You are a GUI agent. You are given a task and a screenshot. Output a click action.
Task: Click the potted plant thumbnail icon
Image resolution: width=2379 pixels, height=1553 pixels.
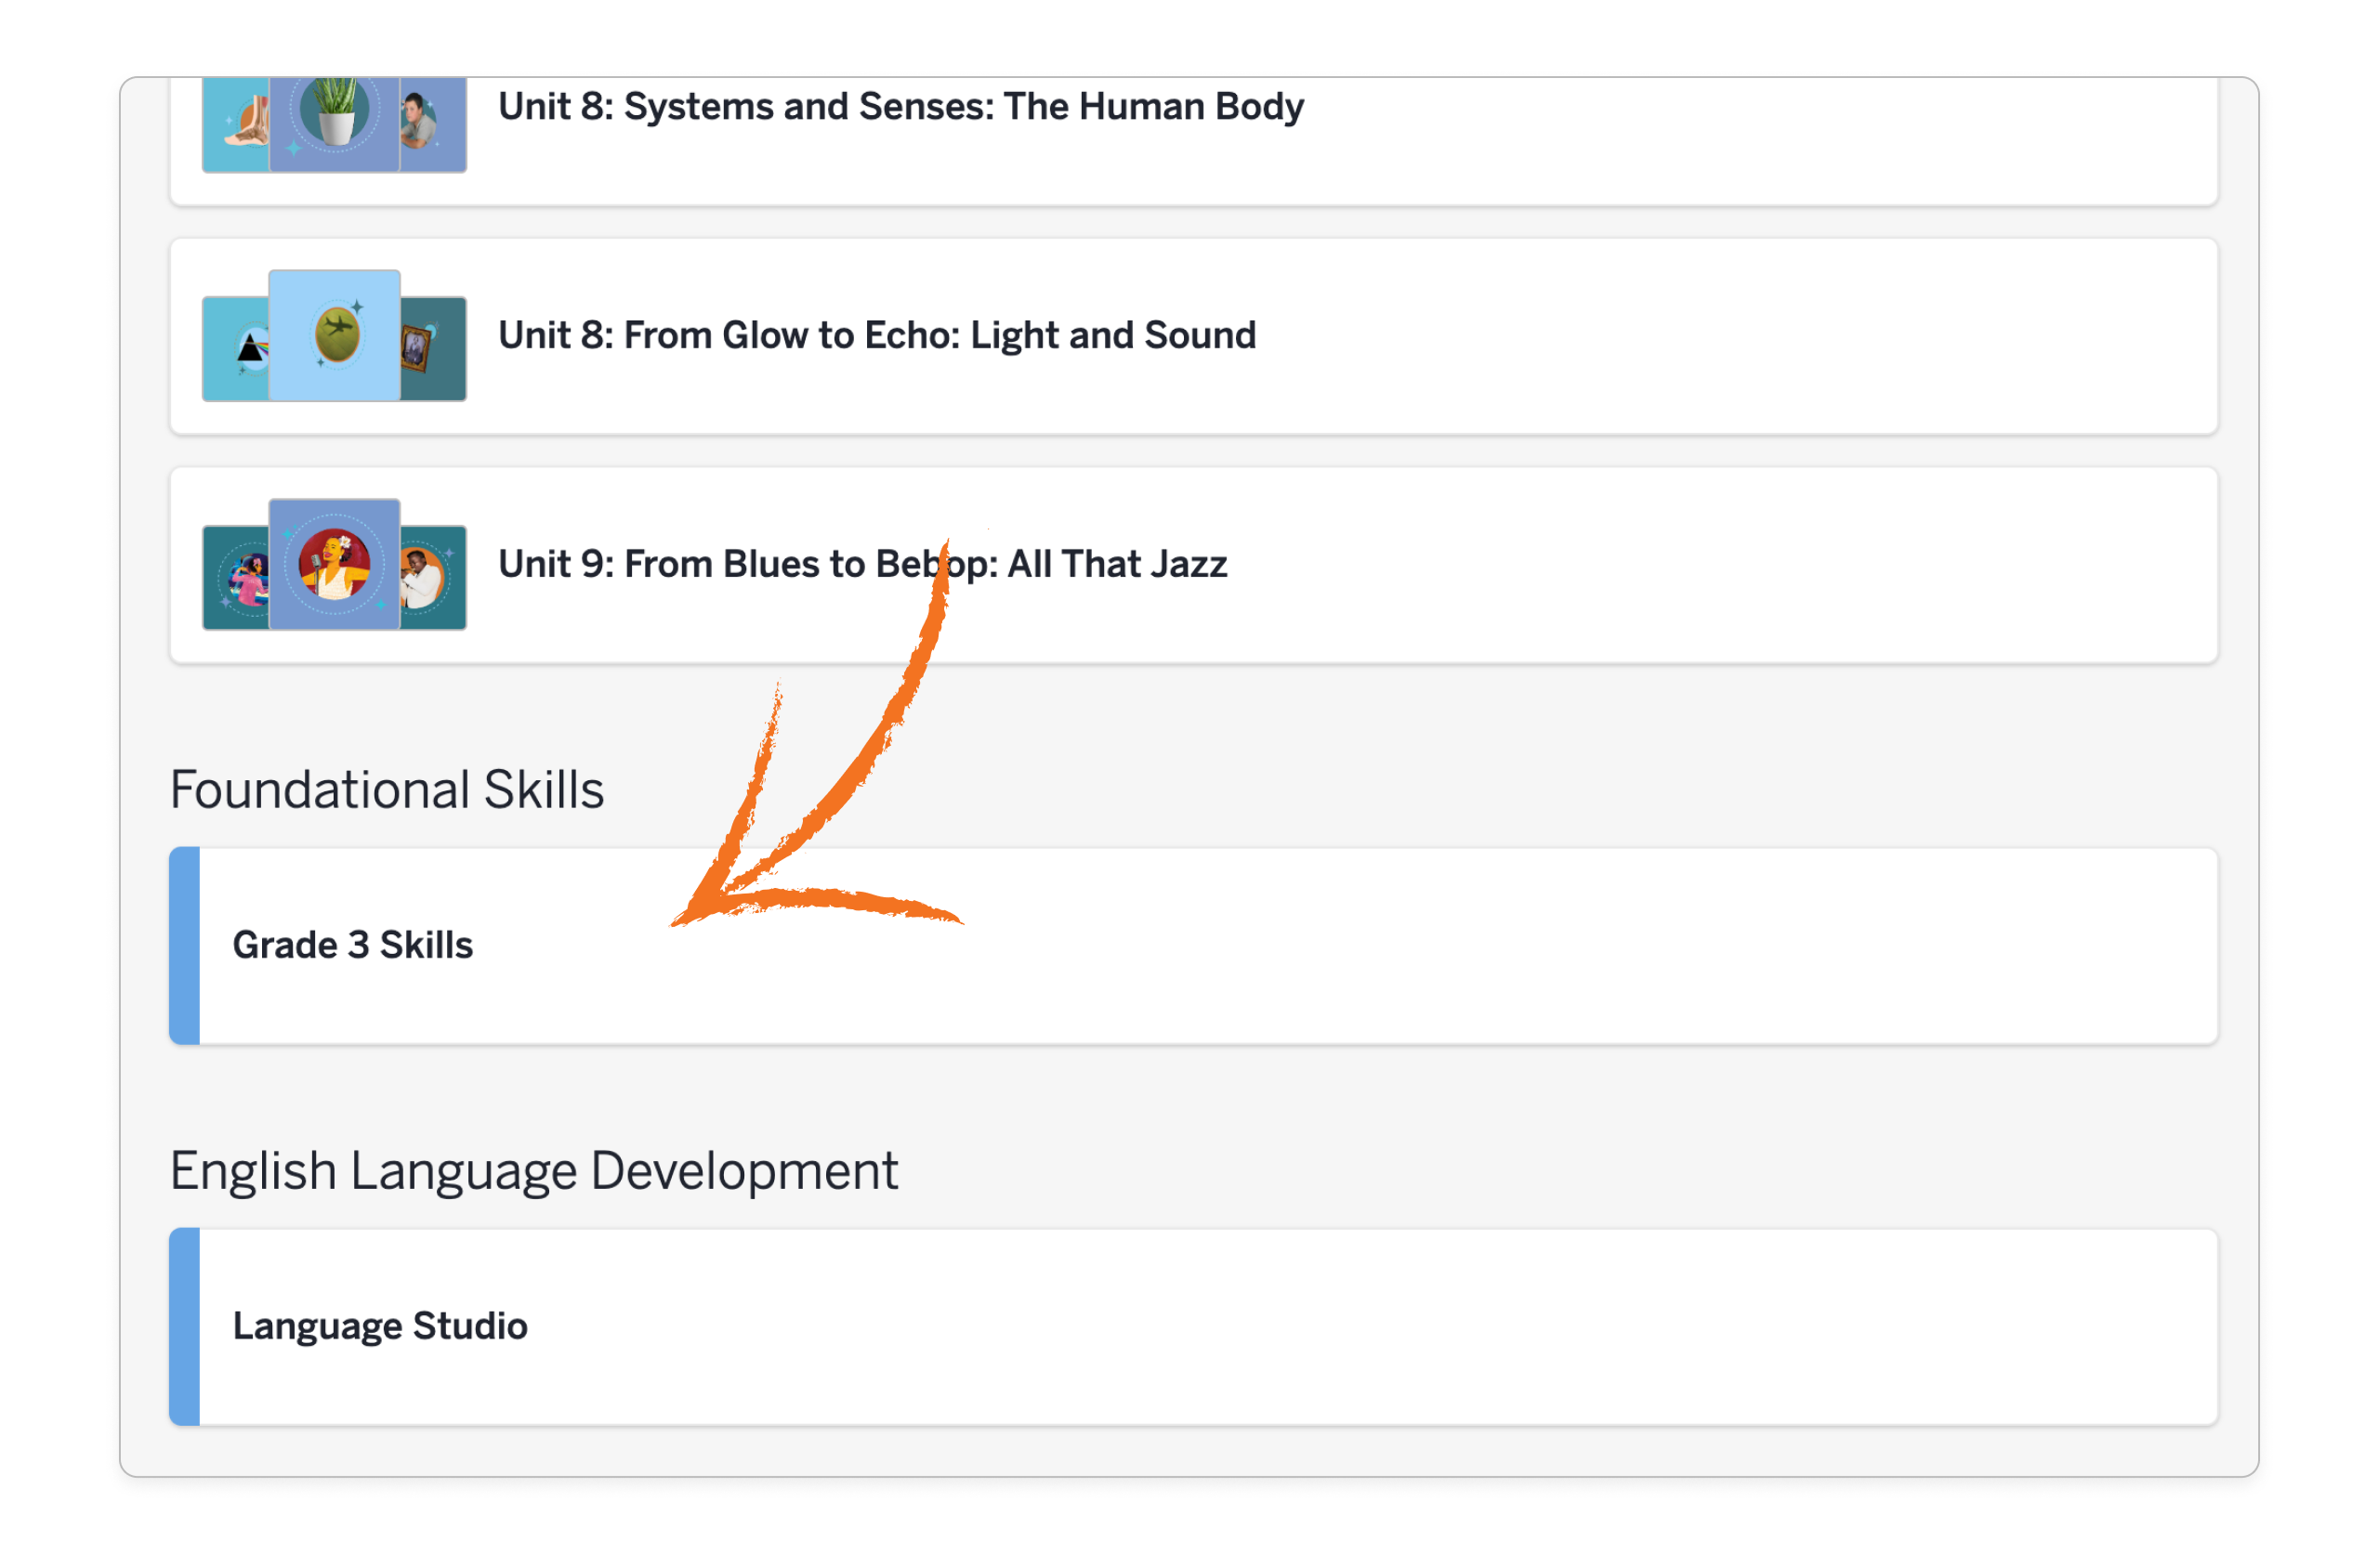tap(335, 118)
